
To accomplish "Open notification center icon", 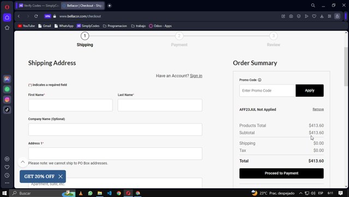I will tap(341, 193).
